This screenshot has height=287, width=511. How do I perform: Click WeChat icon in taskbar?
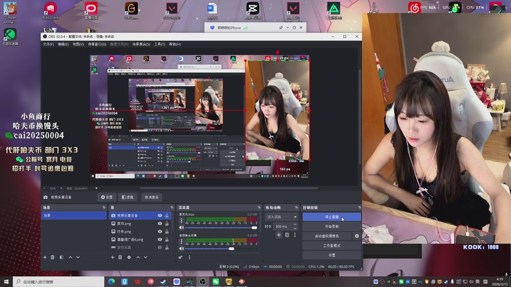[216, 281]
